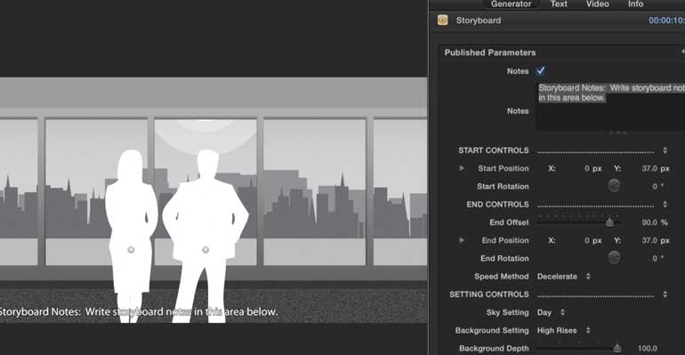Click the End Offset label
The width and height of the screenshot is (685, 355).
509,222
